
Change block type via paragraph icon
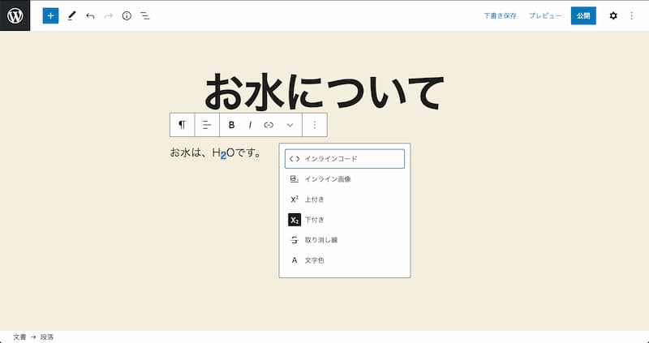click(x=182, y=125)
